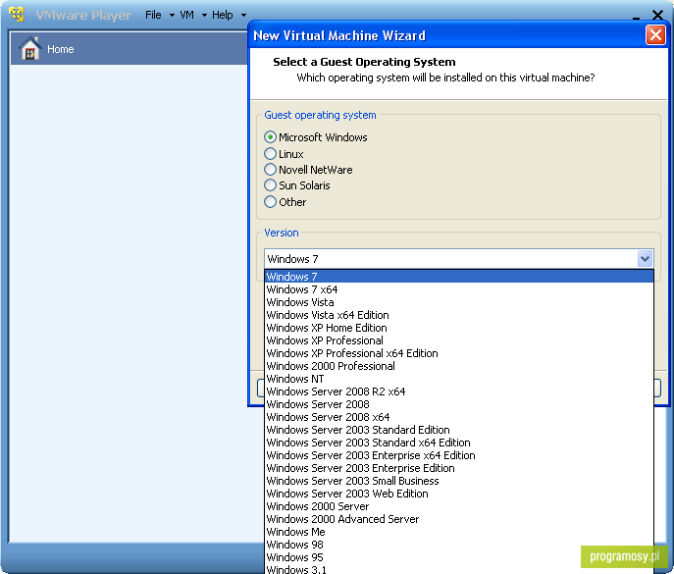Select Windows 2000 Server
Image resolution: width=674 pixels, height=574 pixels.
point(459,506)
